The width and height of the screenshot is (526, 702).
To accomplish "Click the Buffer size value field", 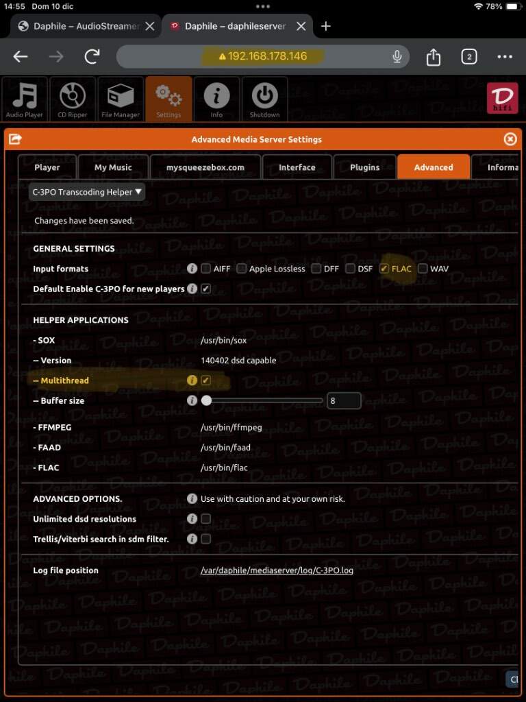I will click(x=344, y=400).
